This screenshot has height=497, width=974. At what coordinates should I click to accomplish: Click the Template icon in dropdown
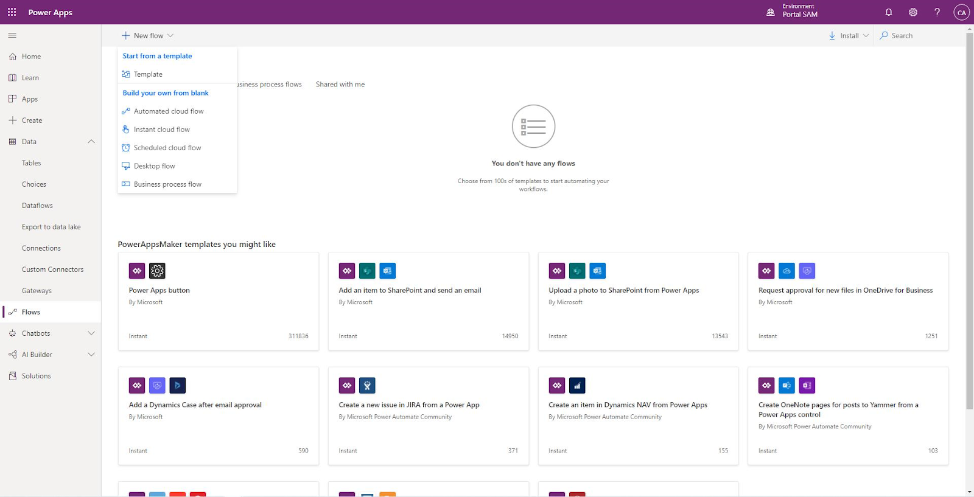(126, 74)
